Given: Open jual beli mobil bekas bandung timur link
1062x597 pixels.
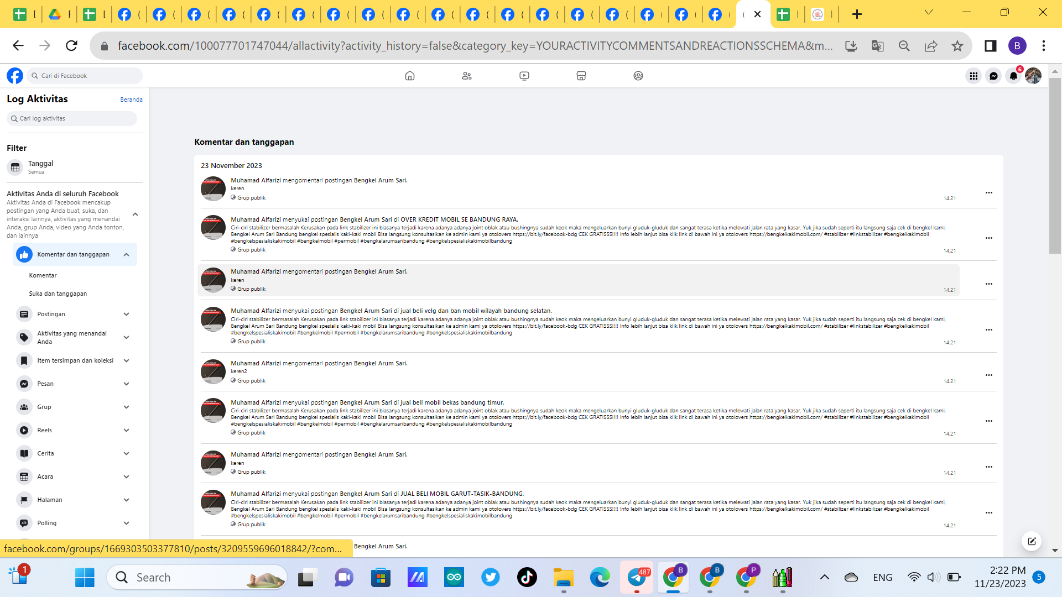Looking at the screenshot, I should pos(452,403).
